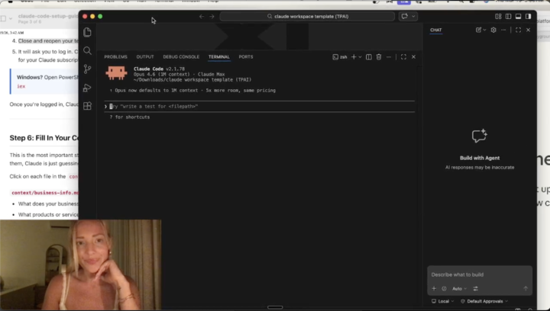Kill terminal with trash icon
The image size is (550, 311).
tap(379, 57)
